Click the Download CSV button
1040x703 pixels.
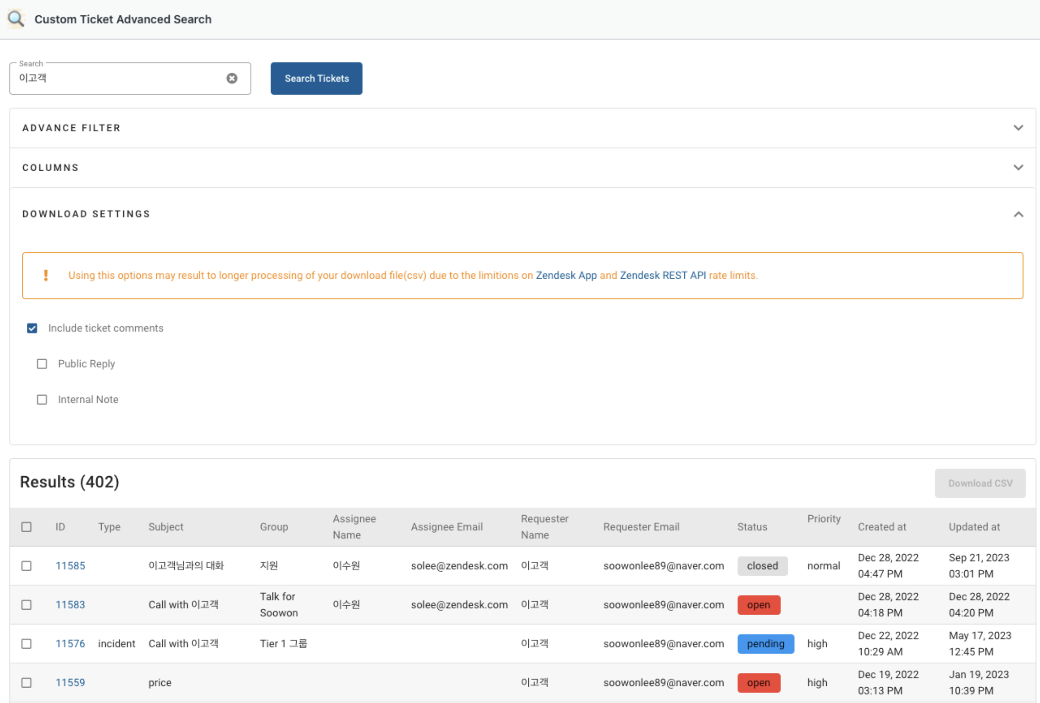980,483
